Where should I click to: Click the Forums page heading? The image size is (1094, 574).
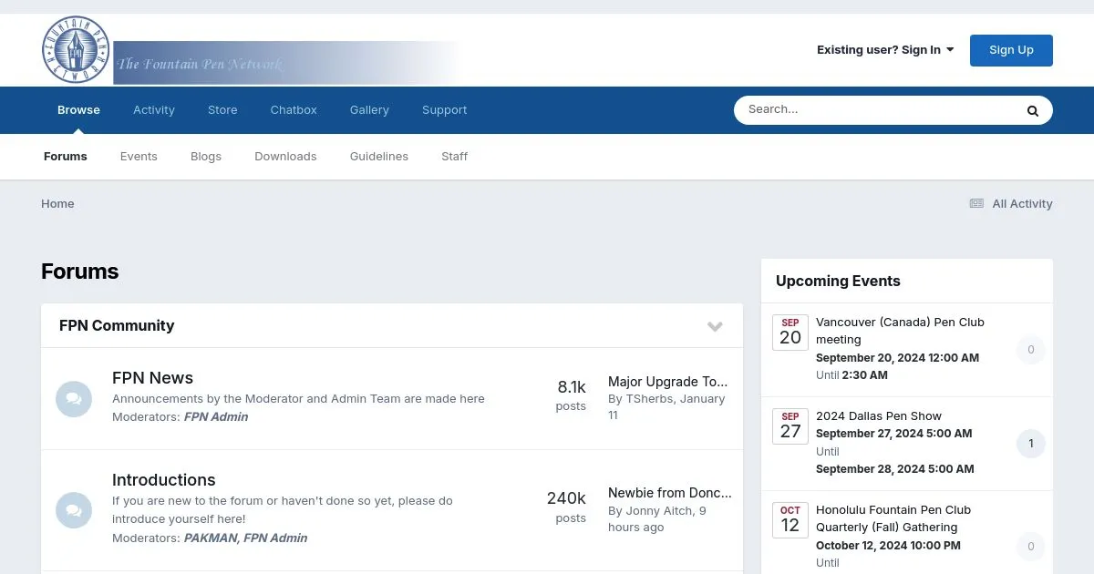click(x=80, y=272)
